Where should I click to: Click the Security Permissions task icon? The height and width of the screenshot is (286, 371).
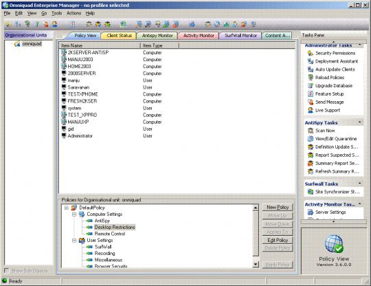(x=310, y=53)
